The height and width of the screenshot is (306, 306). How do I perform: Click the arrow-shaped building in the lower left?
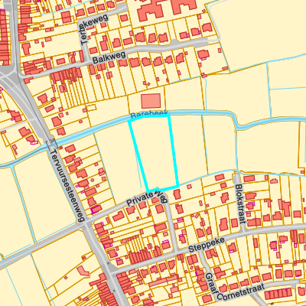coord(83,271)
